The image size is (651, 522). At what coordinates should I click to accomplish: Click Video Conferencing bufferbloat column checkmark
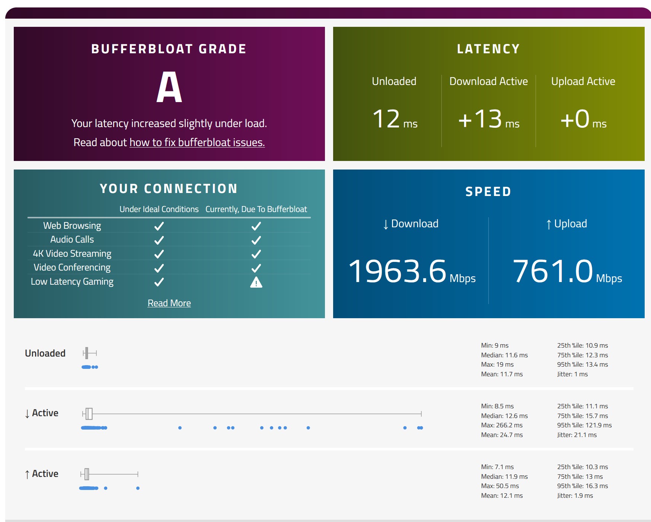pyautogui.click(x=256, y=268)
